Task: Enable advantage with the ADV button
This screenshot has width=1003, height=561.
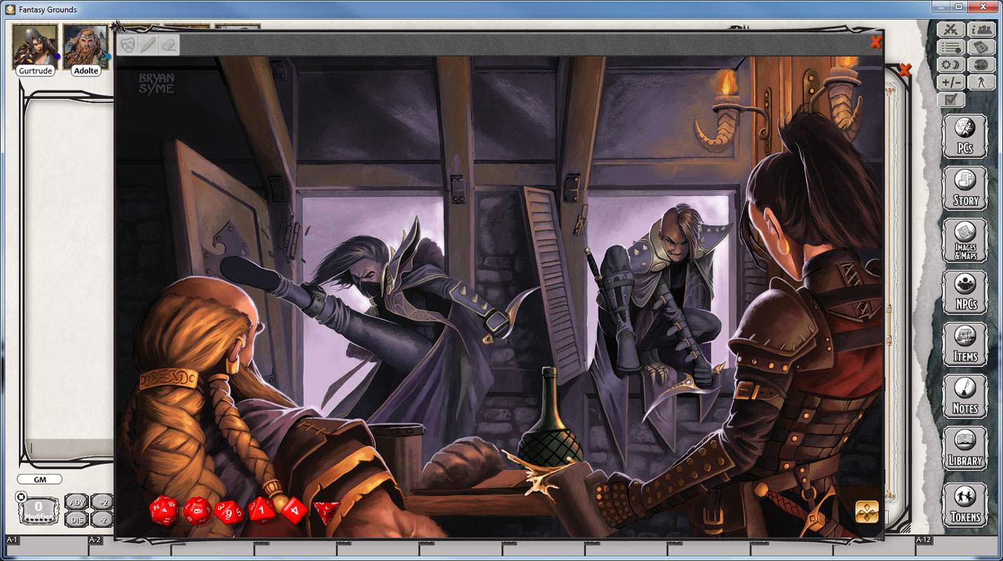Action: pyautogui.click(x=76, y=502)
